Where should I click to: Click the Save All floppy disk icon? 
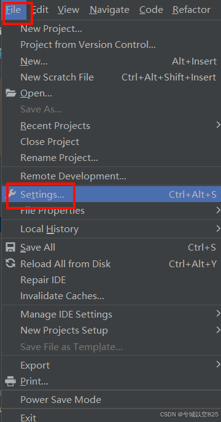click(x=10, y=248)
